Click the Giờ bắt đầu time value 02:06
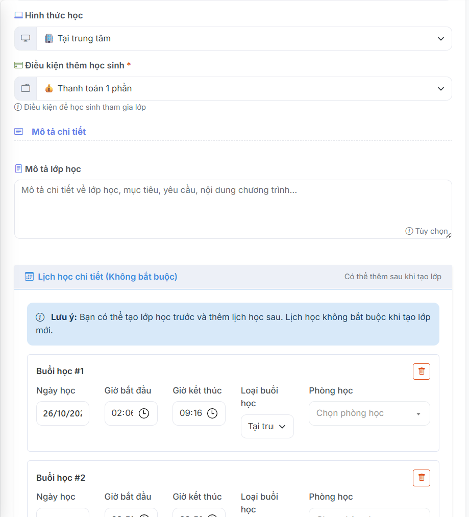Image resolution: width=469 pixels, height=517 pixels. [122, 413]
